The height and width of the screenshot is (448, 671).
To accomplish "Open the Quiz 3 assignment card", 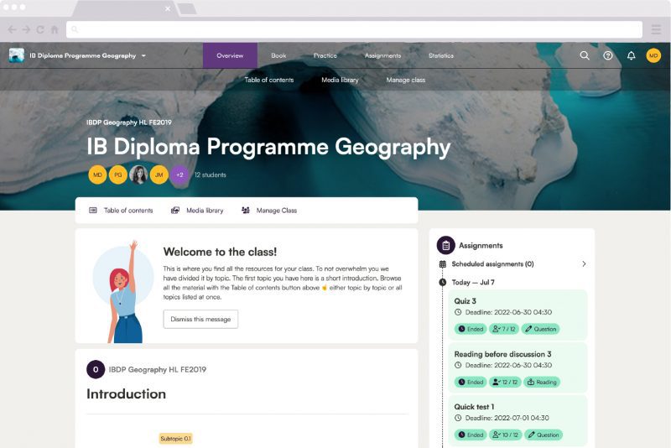I will pyautogui.click(x=518, y=315).
